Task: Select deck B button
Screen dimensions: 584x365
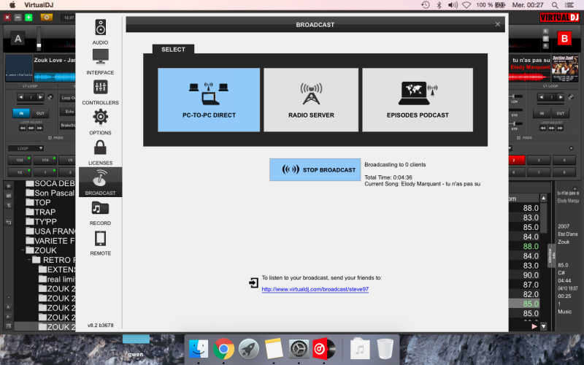Action: click(564, 39)
